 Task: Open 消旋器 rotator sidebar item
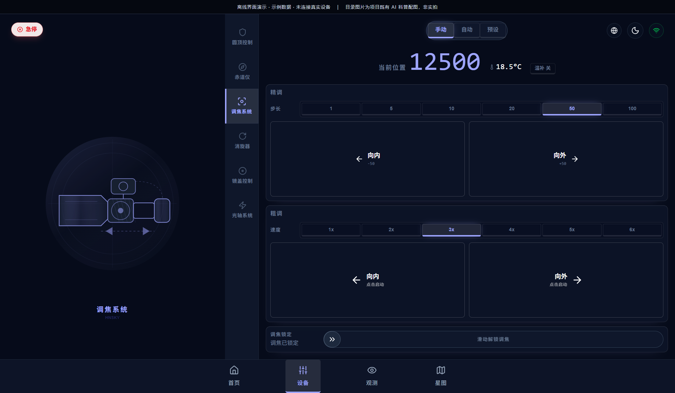click(x=242, y=141)
